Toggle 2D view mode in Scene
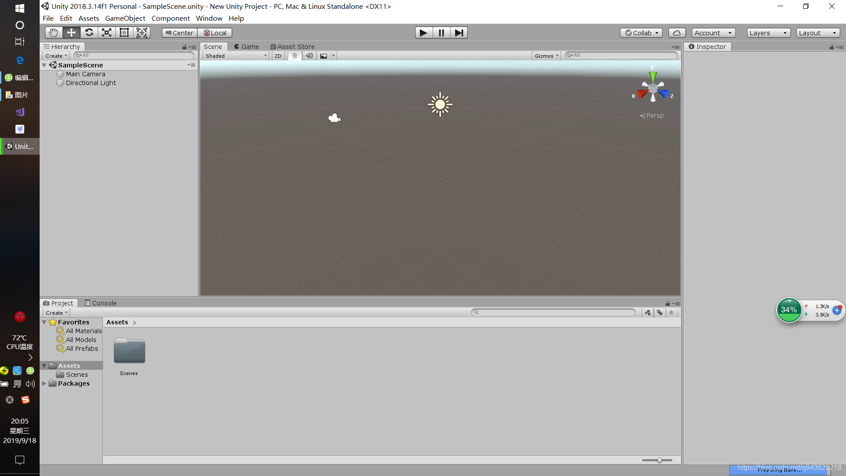 [x=278, y=56]
